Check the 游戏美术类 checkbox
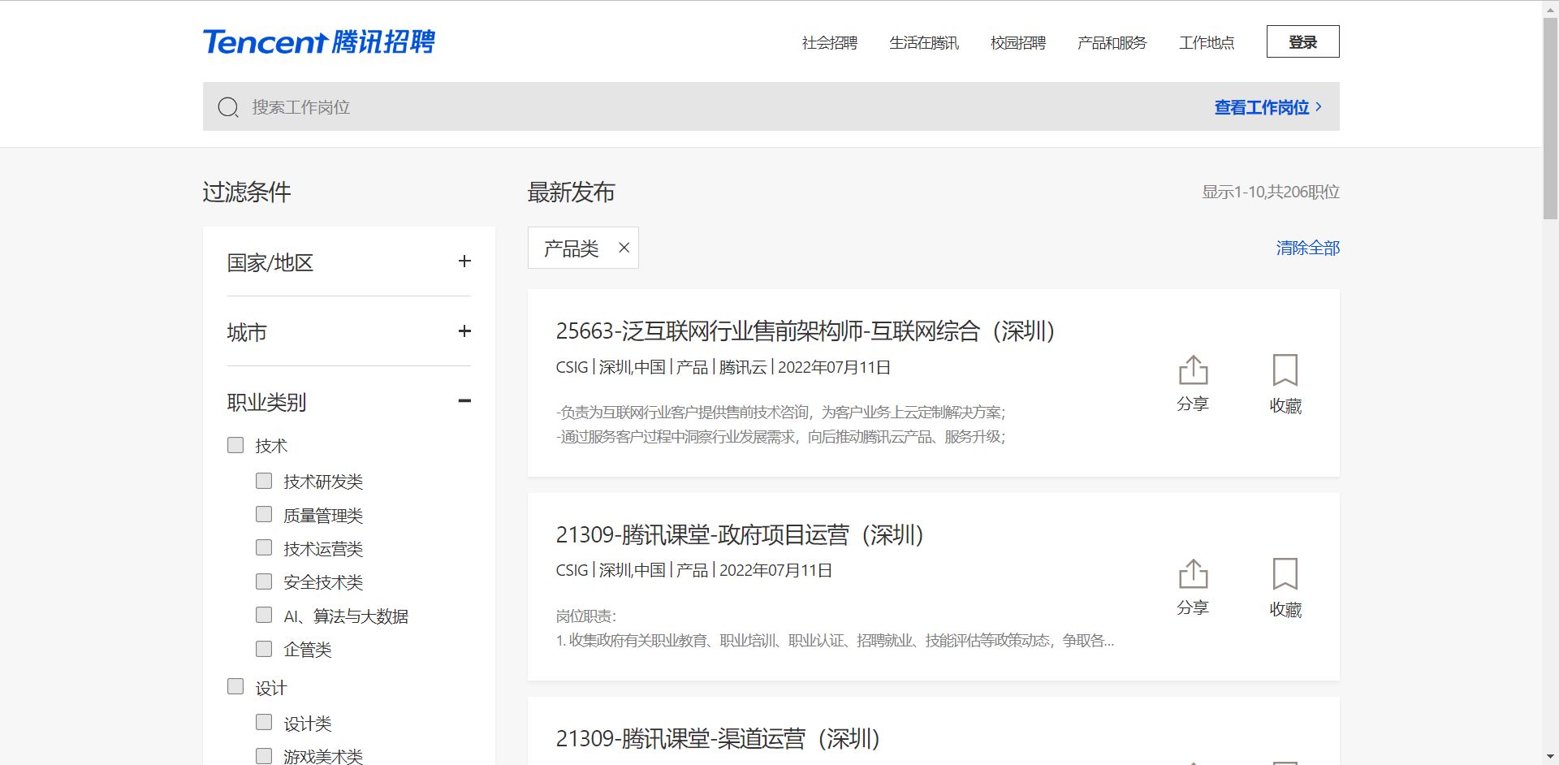The image size is (1559, 765). click(x=264, y=756)
